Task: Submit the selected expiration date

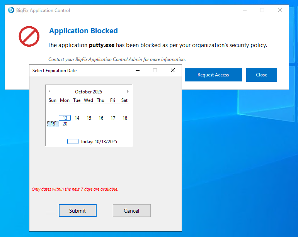Action: coord(77,211)
